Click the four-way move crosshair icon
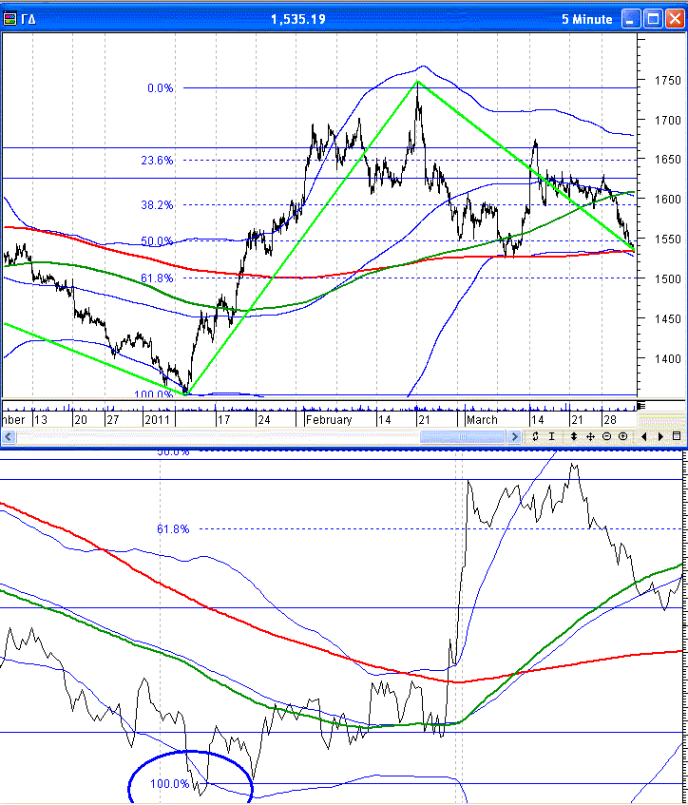Image resolution: width=688 pixels, height=805 pixels. coord(590,436)
